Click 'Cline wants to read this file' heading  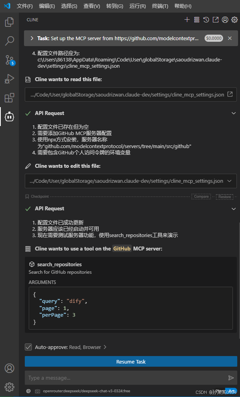68,80
